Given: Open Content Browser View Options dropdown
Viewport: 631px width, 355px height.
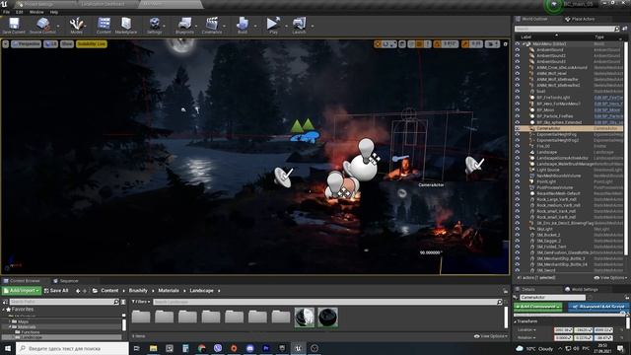Looking at the screenshot, I should 490,336.
